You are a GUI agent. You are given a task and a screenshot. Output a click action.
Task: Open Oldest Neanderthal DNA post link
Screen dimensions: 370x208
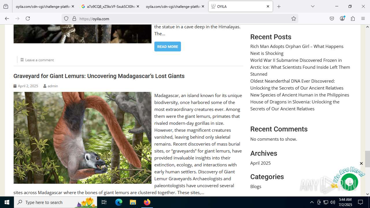pos(297,84)
